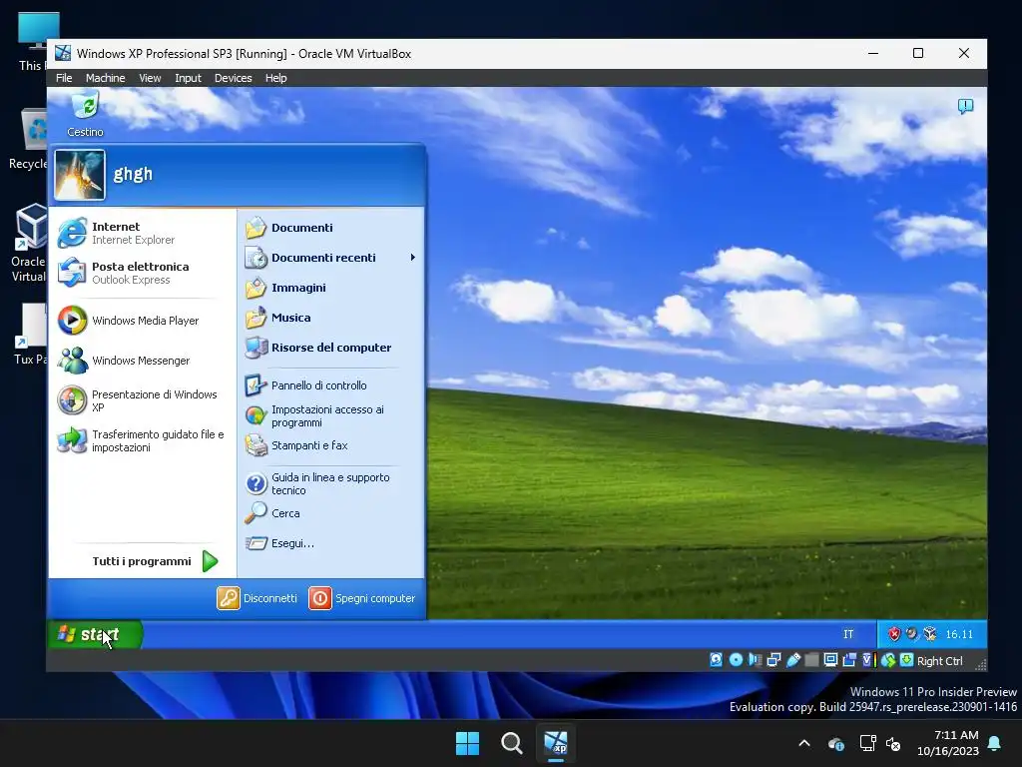Expand Documenti recenti submenu
This screenshot has width=1022, height=767.
tap(330, 258)
